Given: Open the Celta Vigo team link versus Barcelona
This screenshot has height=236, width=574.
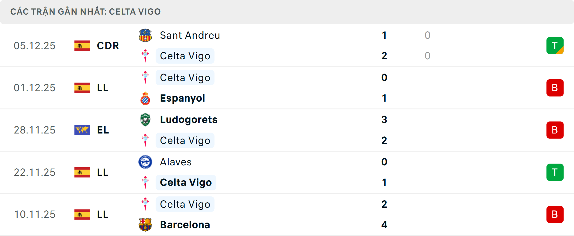Looking at the screenshot, I should (185, 204).
